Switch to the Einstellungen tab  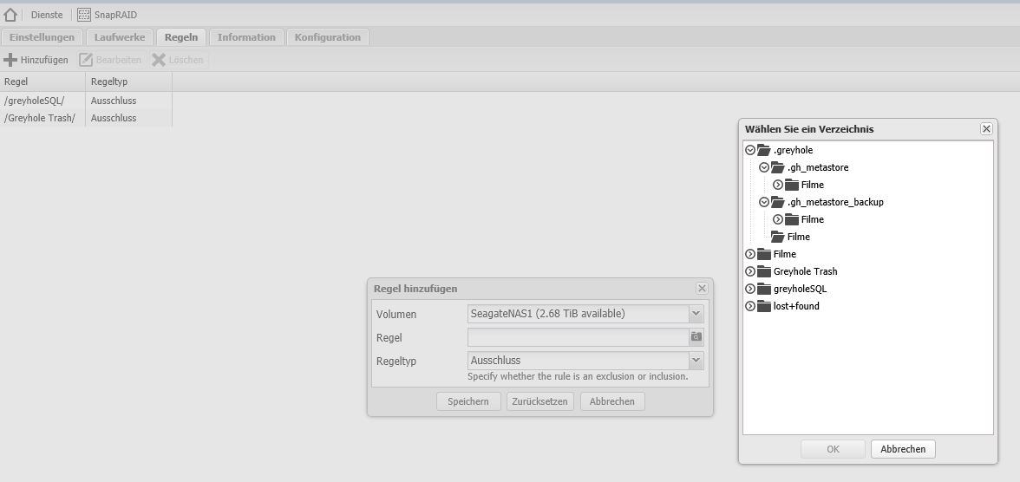point(42,37)
